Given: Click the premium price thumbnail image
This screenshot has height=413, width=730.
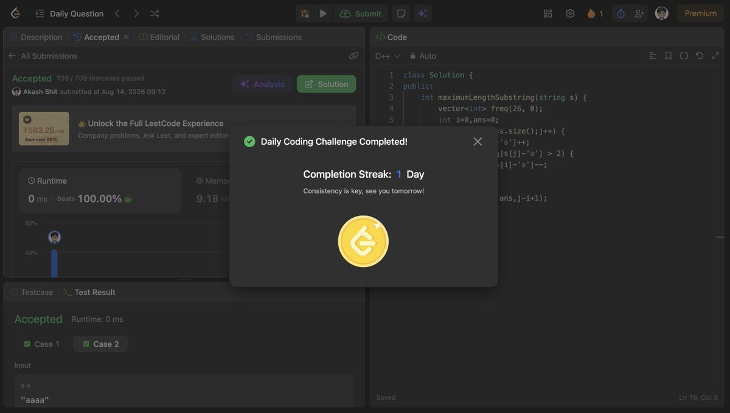Looking at the screenshot, I should (x=44, y=128).
